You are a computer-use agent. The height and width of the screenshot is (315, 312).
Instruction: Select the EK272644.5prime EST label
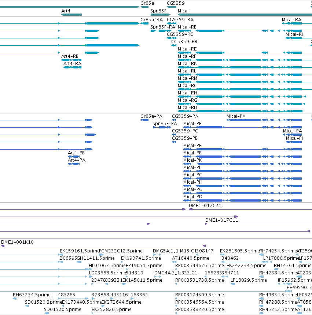pos(122,302)
